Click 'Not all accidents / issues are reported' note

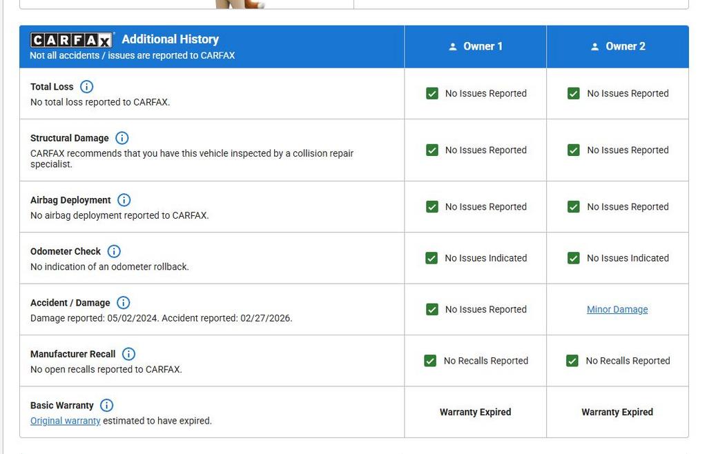click(x=132, y=55)
